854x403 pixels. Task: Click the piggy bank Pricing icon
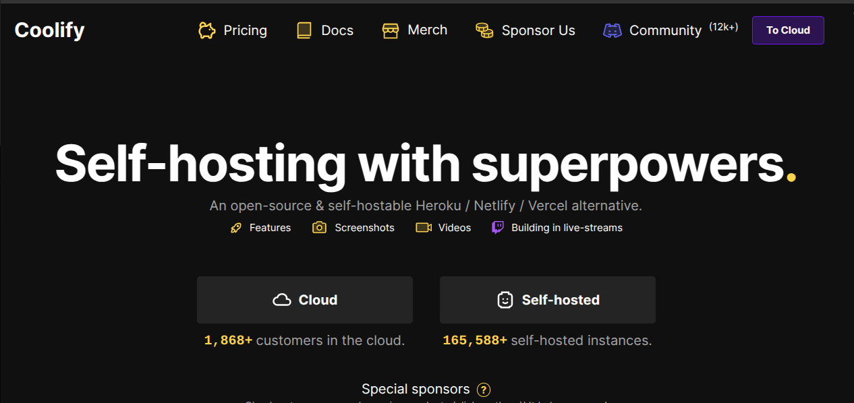click(207, 30)
